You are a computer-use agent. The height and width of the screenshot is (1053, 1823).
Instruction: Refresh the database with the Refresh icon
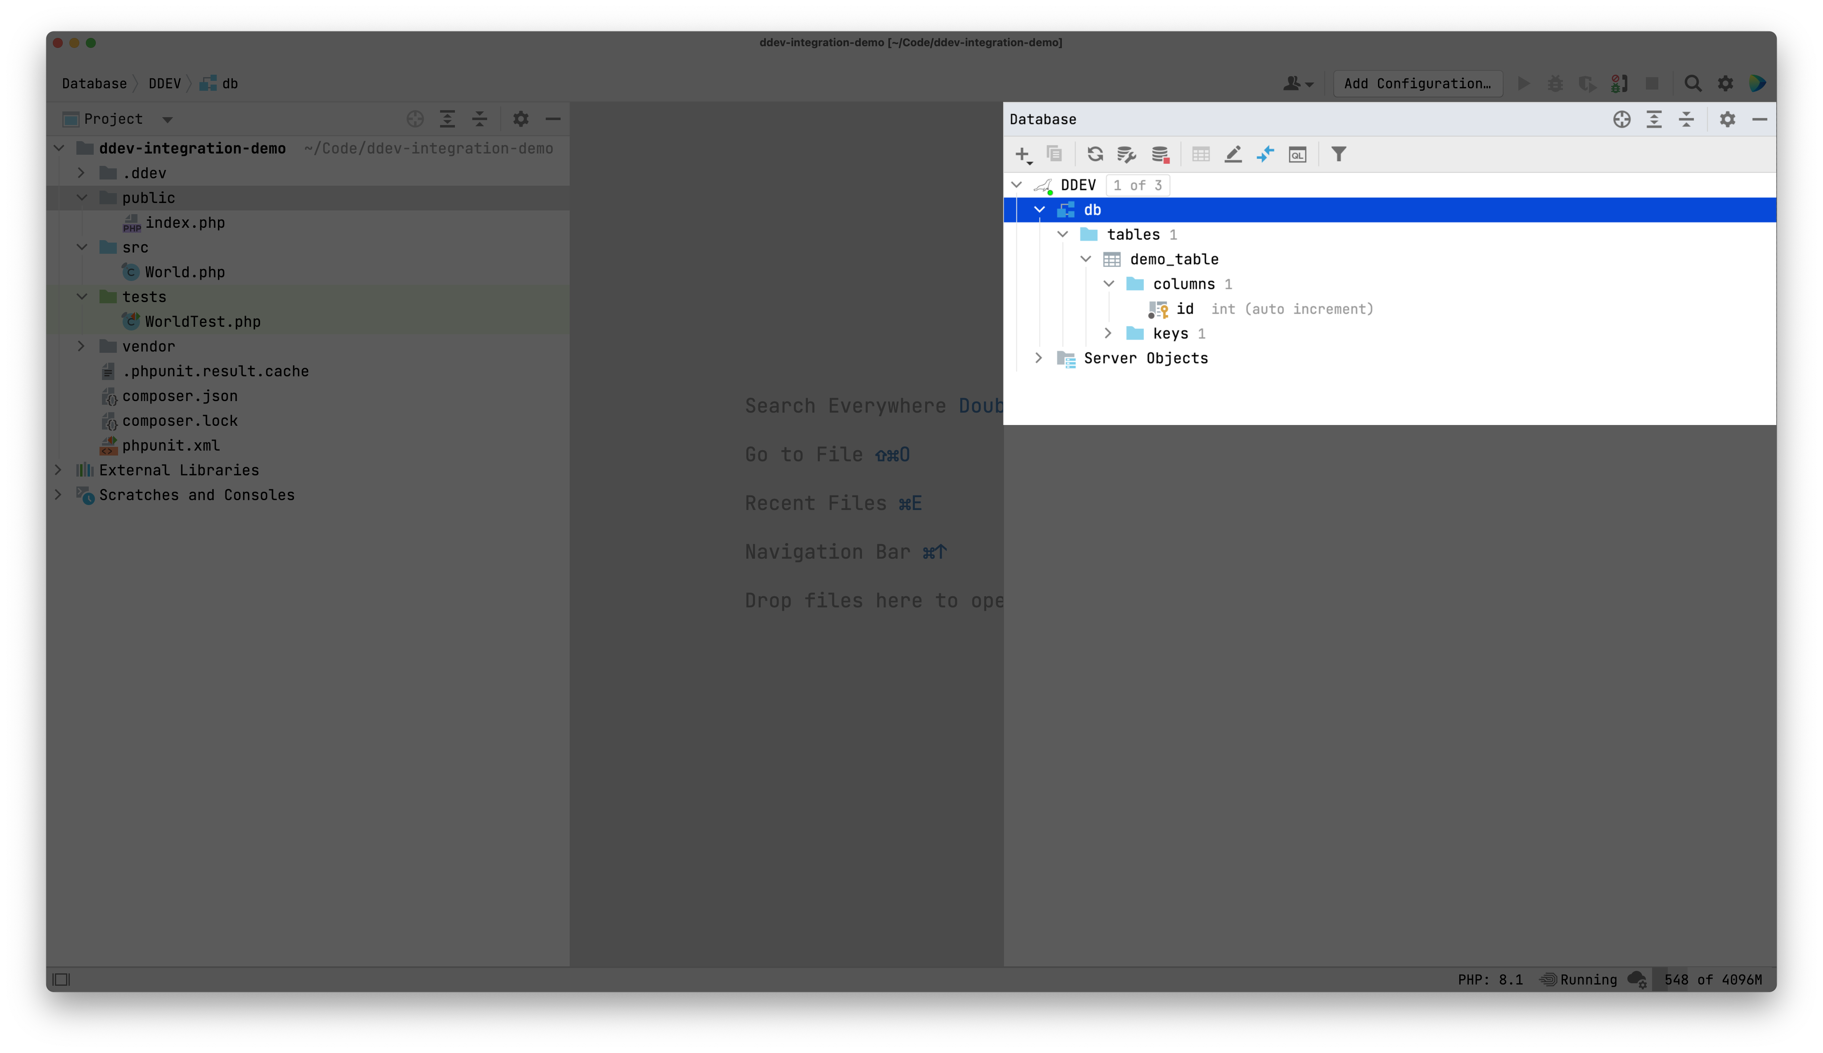click(x=1094, y=154)
